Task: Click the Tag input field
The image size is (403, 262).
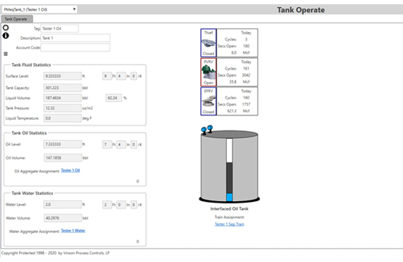Action: 59,28
